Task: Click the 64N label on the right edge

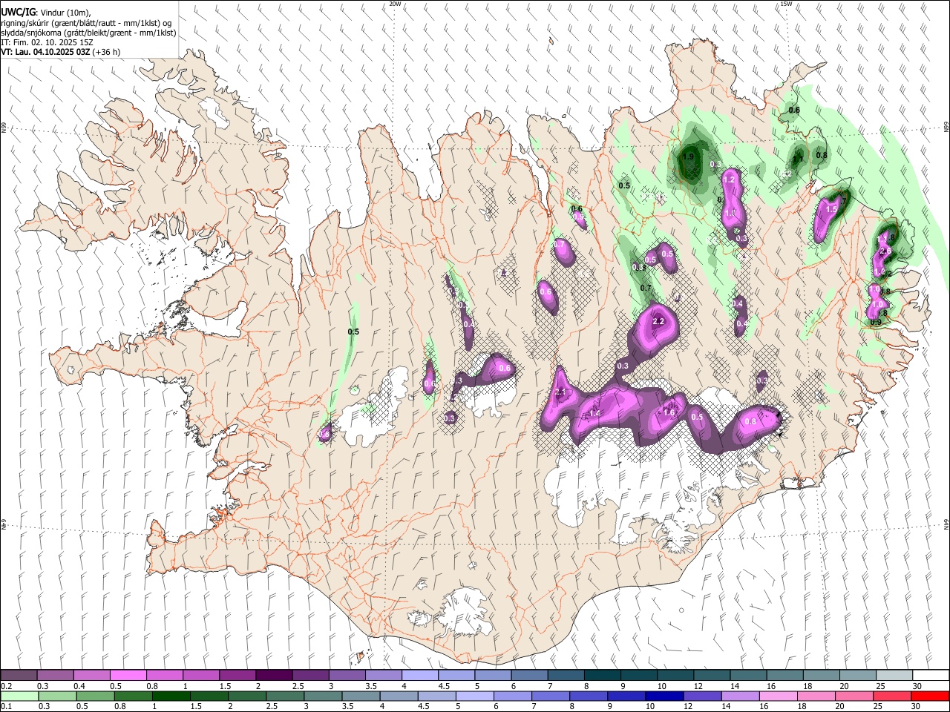Action: coord(946,524)
